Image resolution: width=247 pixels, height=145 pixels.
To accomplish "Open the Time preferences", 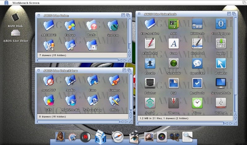I will coord(197,103).
